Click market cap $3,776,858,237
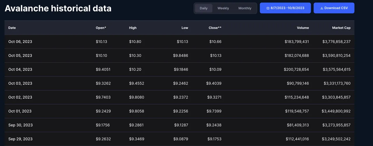373x146 pixels. 337,42
